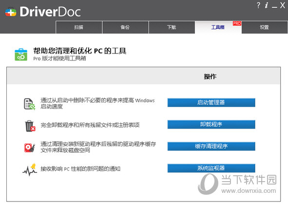Minimize the DriverDoc window
This screenshot has width=288, height=205.
(x=274, y=7)
